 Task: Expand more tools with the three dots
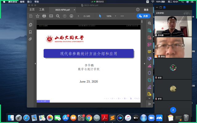tap(122, 16)
